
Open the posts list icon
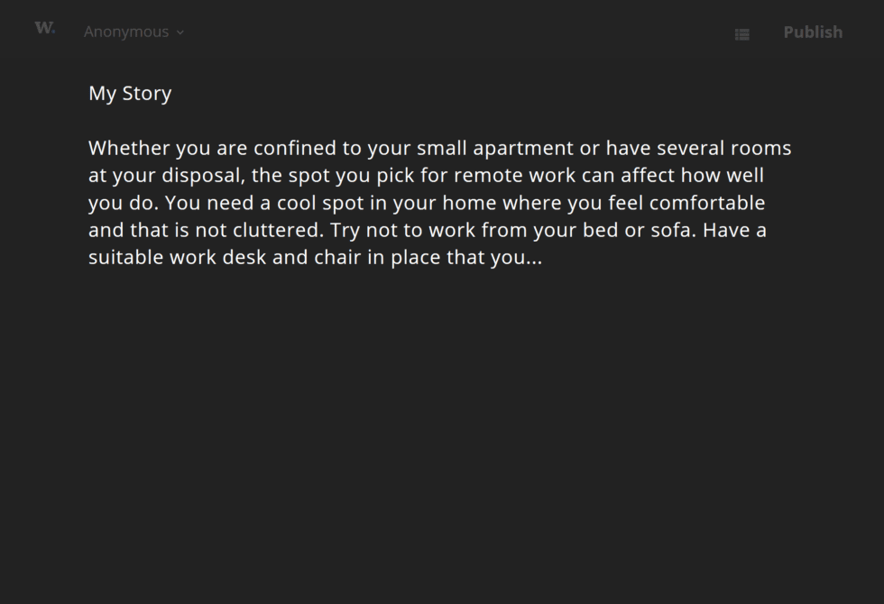(x=741, y=34)
